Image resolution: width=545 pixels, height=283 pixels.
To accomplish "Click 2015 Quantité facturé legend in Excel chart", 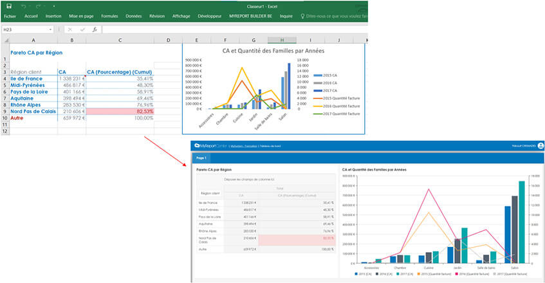I will [337, 98].
